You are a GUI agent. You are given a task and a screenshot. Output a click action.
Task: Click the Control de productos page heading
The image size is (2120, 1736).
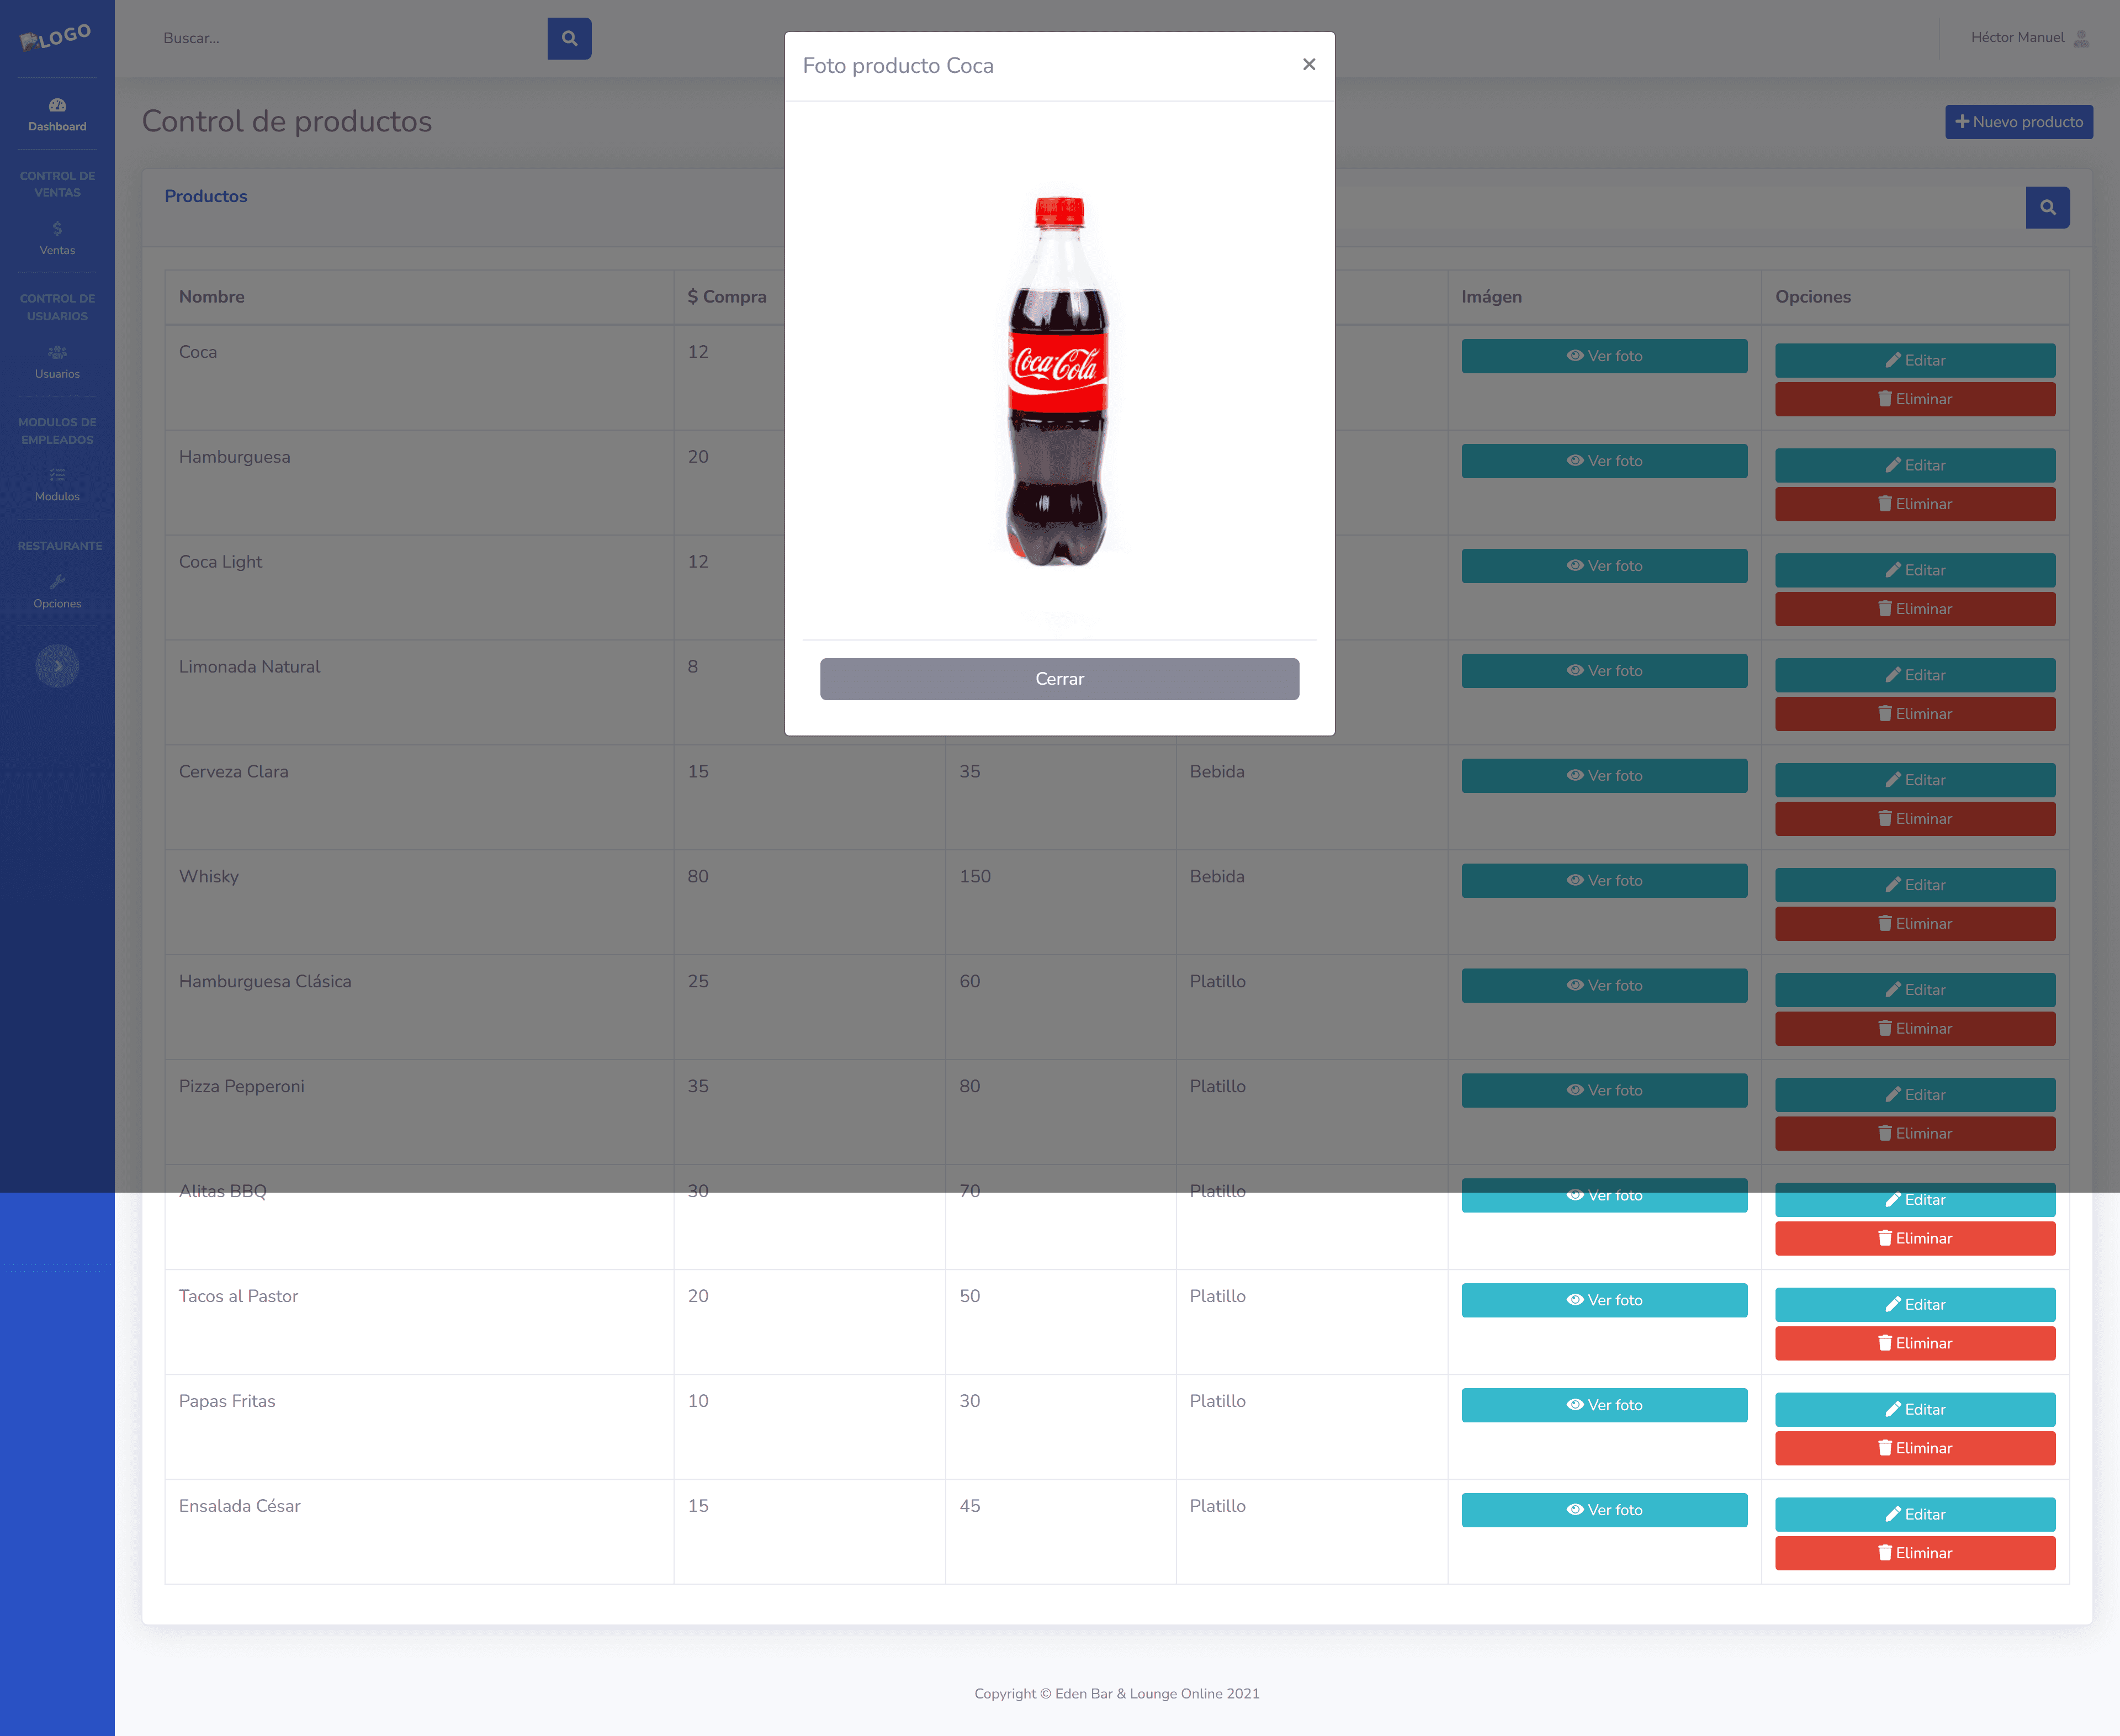[x=287, y=121]
